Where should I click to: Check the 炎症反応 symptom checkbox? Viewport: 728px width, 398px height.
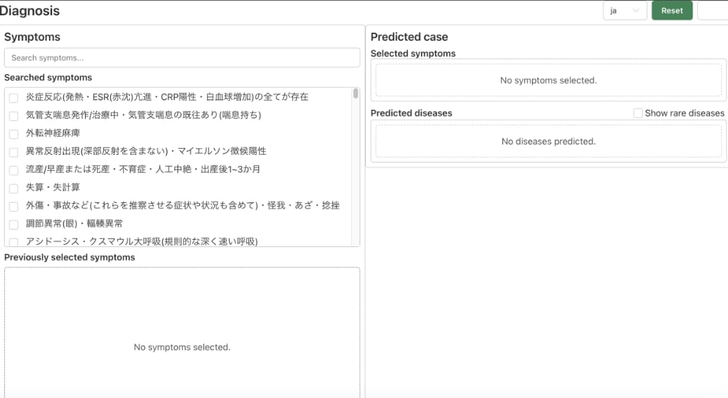(13, 97)
